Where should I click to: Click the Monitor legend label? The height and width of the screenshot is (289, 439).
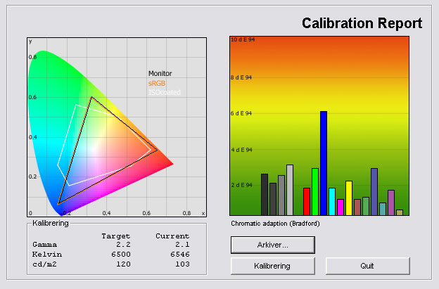tap(160, 73)
